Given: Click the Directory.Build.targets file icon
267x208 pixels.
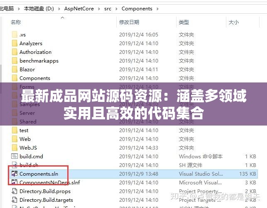Looking at the screenshot, I should (x=15, y=200).
